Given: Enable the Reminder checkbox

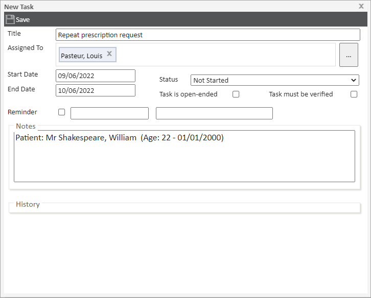Looking at the screenshot, I should tap(62, 112).
